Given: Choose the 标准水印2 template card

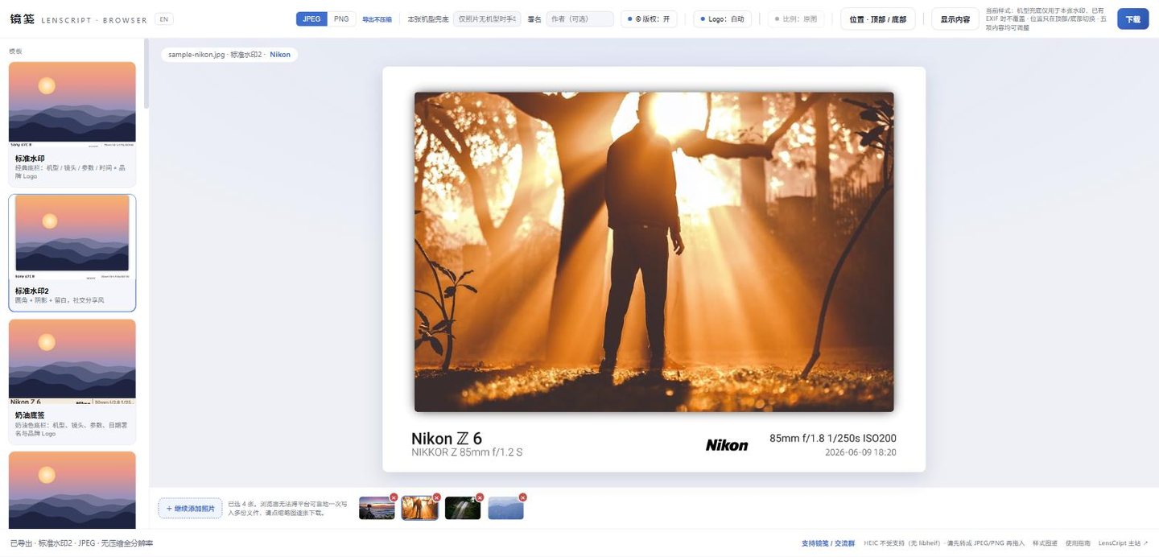Looking at the screenshot, I should 72,253.
